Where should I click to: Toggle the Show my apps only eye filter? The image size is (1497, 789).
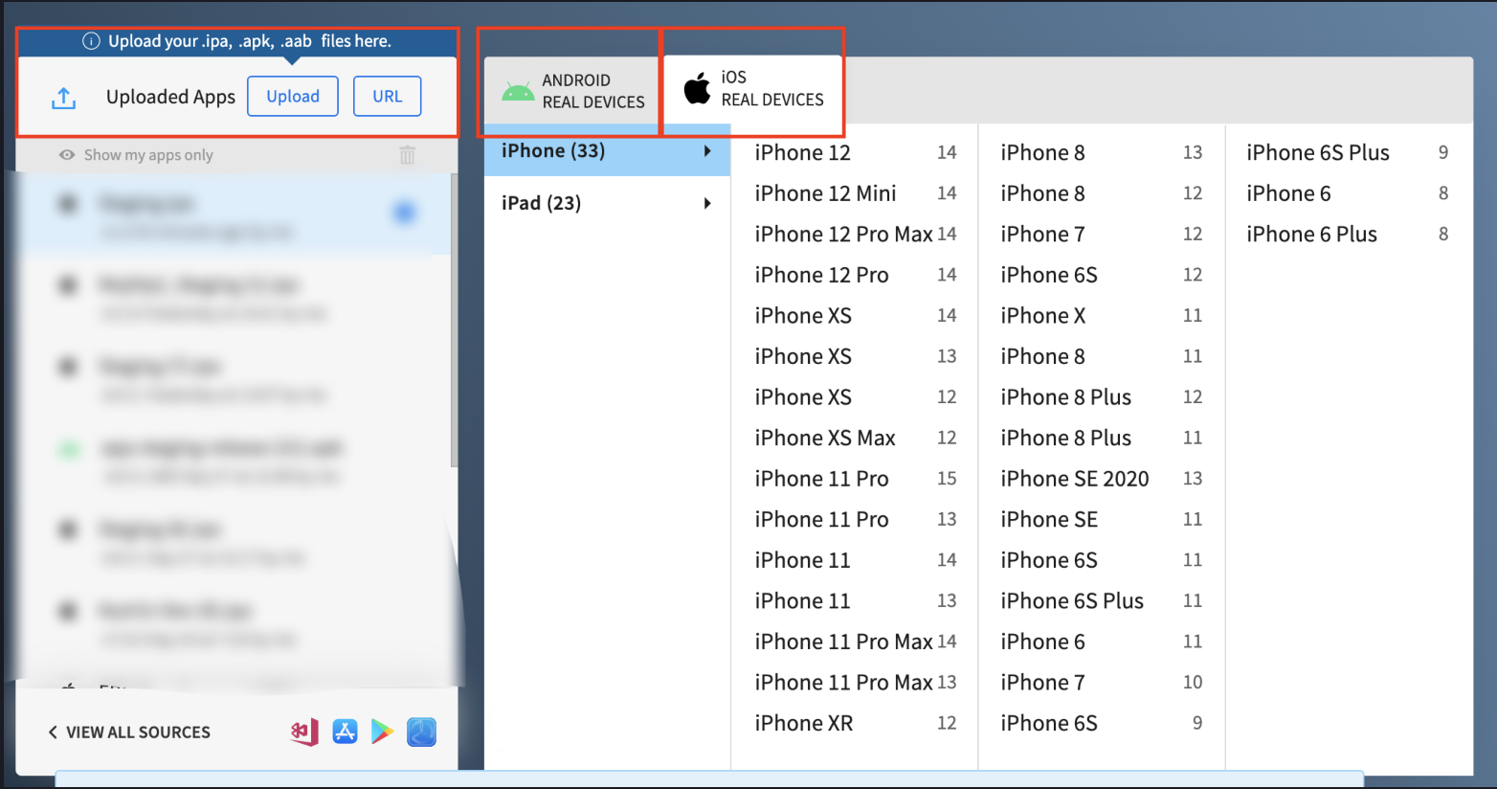(x=65, y=154)
